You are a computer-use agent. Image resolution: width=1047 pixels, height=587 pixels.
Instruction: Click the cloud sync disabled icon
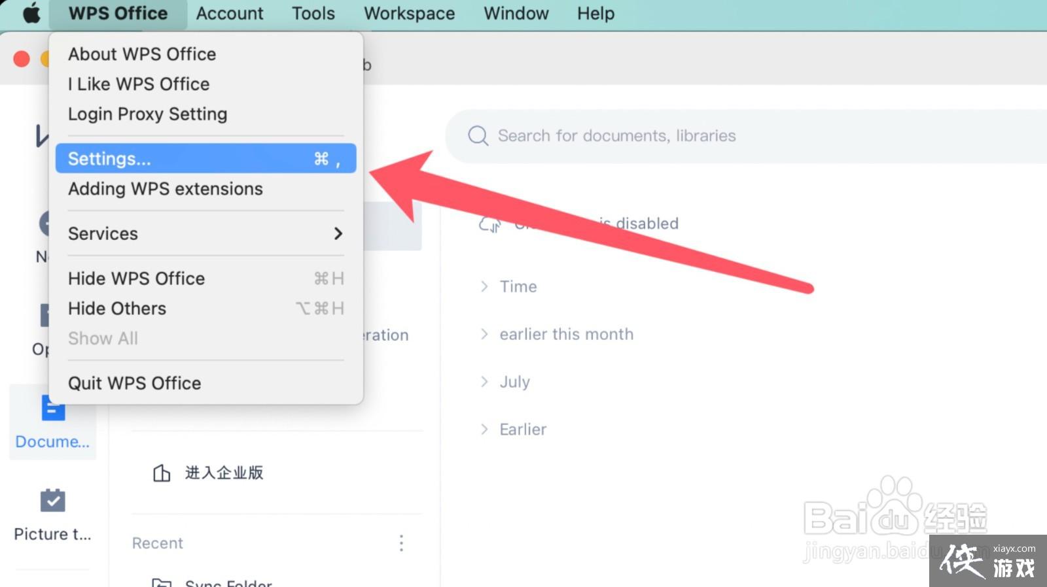click(489, 224)
